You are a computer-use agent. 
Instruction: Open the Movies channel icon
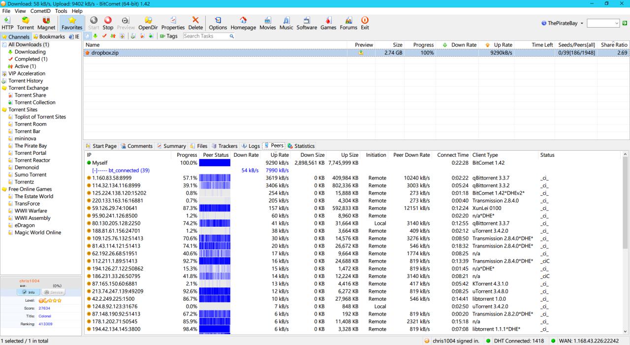(268, 23)
